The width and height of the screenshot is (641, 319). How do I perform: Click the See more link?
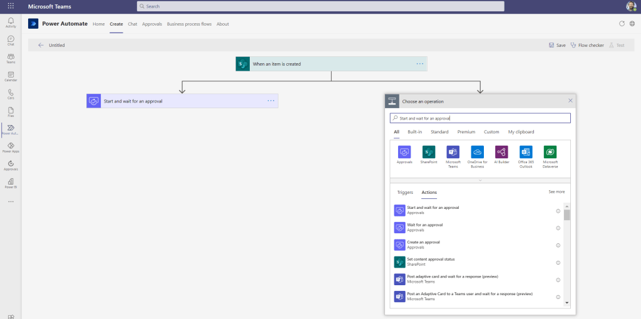point(556,192)
